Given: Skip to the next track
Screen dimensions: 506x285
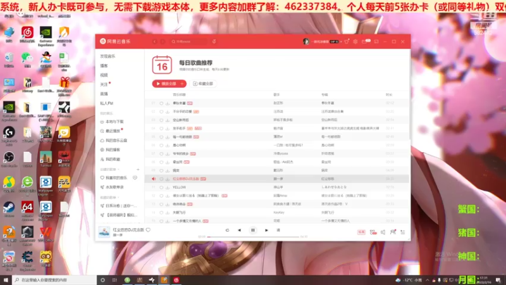Looking at the screenshot, I should (x=266, y=231).
